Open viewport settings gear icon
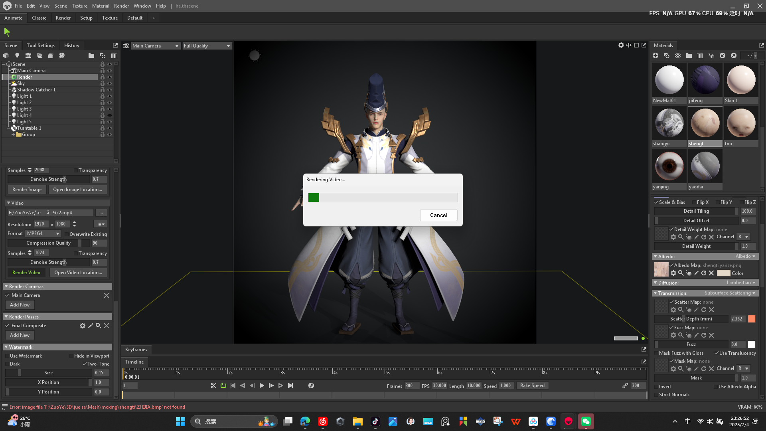766x431 pixels. click(621, 45)
